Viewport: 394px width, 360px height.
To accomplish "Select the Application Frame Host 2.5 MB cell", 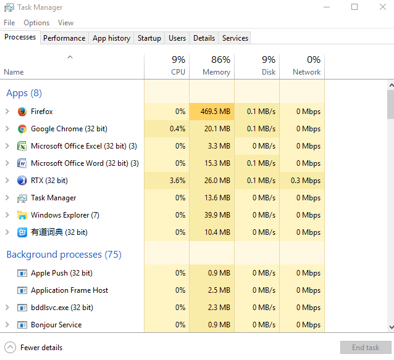I will tap(212, 290).
